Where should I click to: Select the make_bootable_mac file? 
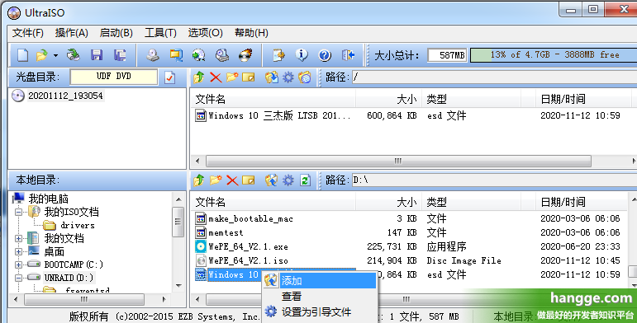(x=250, y=219)
